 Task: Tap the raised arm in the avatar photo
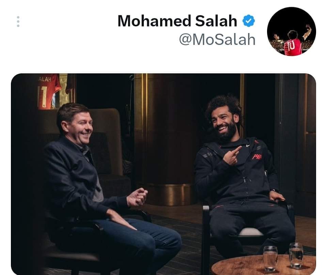(307, 32)
